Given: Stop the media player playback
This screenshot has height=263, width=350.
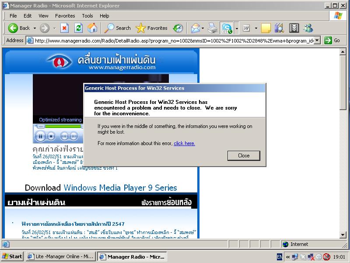Looking at the screenshot, I should point(51,136).
